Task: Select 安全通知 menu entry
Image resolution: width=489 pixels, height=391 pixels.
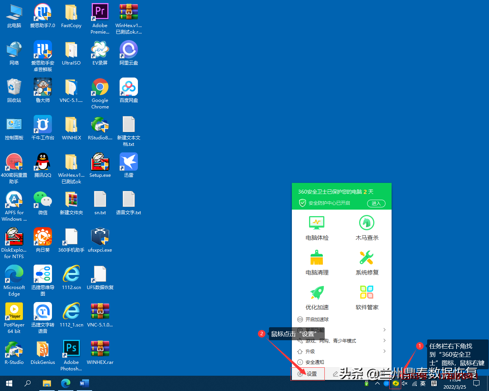Action: (314, 362)
